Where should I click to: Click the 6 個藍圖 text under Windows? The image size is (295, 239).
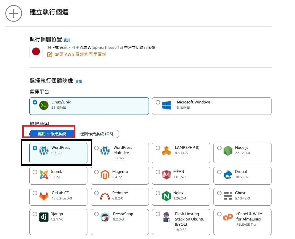pyautogui.click(x=183, y=107)
